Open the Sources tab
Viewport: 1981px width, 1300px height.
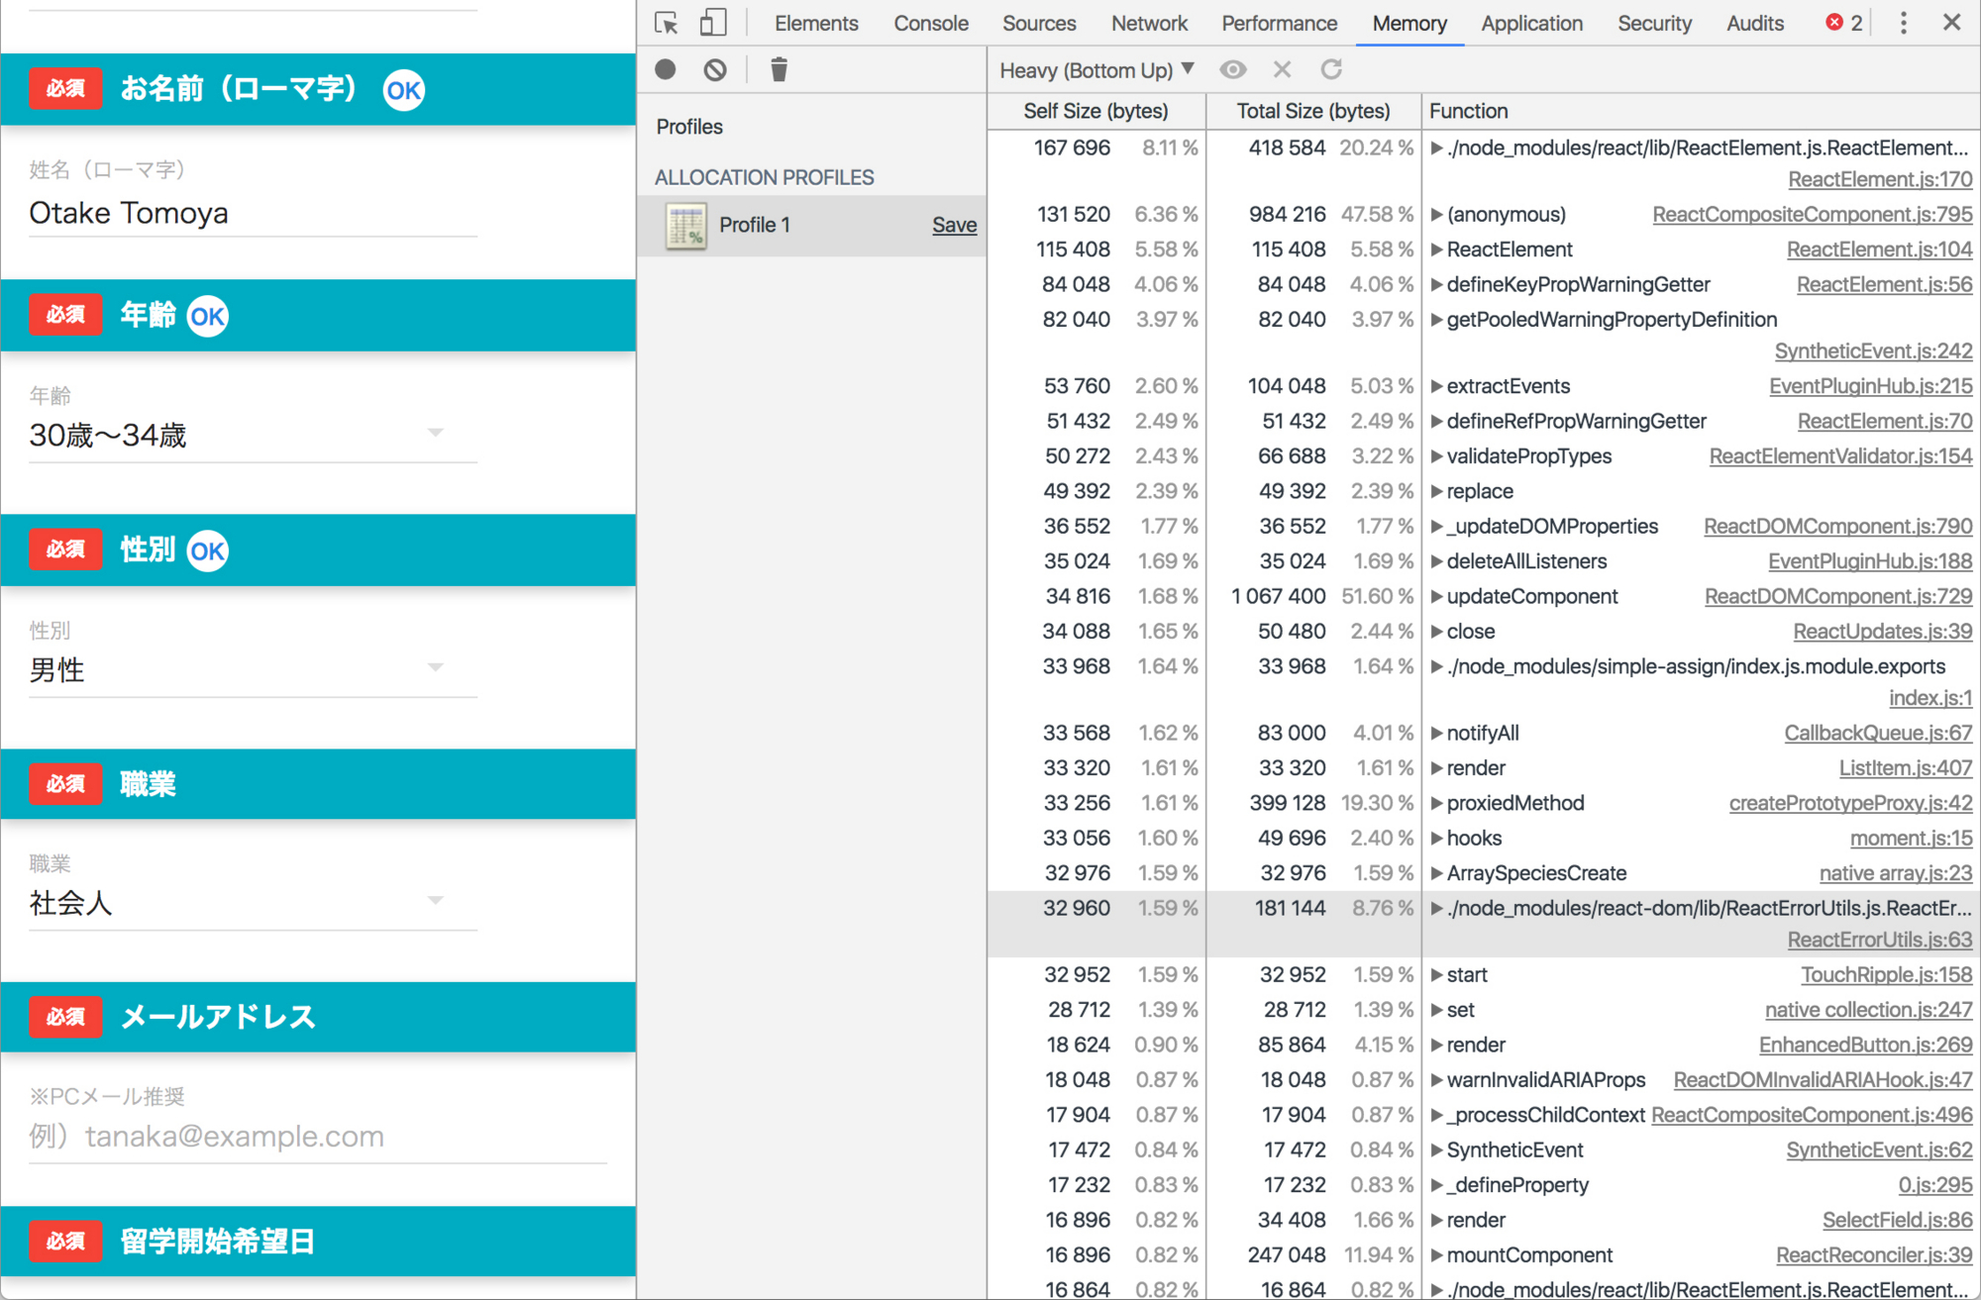1039,23
